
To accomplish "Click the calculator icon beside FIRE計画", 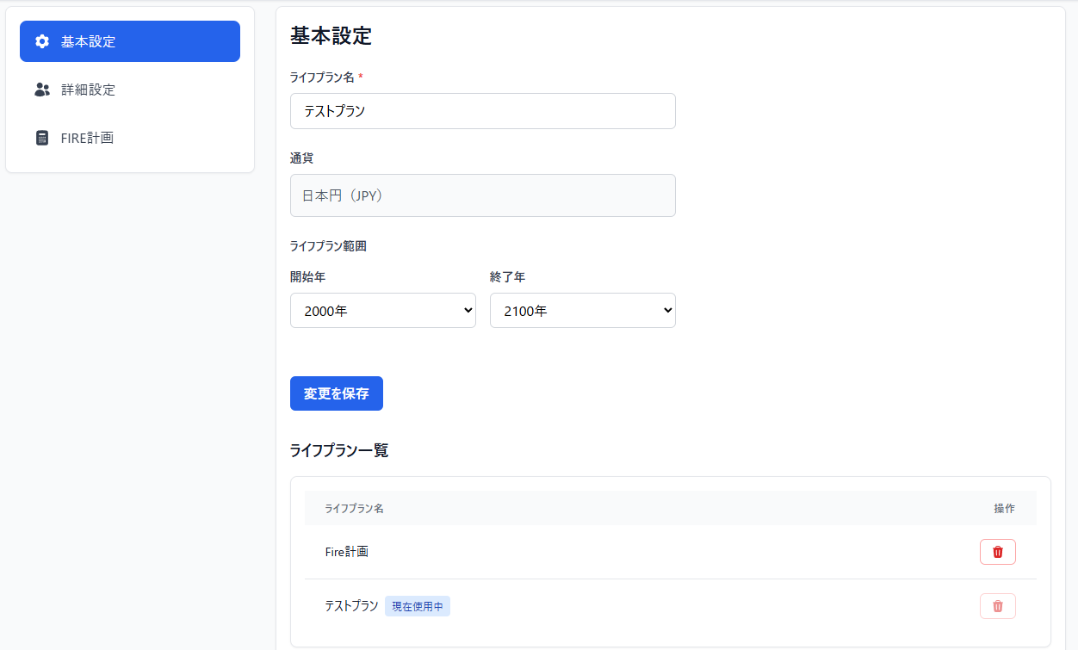I will 42,138.
